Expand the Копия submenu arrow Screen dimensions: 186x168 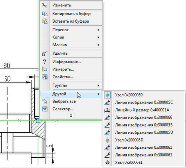[98, 37]
